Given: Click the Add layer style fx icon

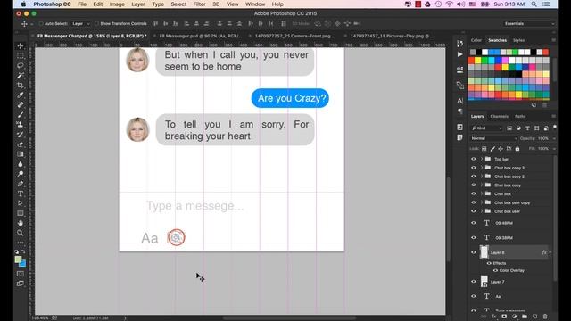Looking at the screenshot, I should (x=493, y=317).
